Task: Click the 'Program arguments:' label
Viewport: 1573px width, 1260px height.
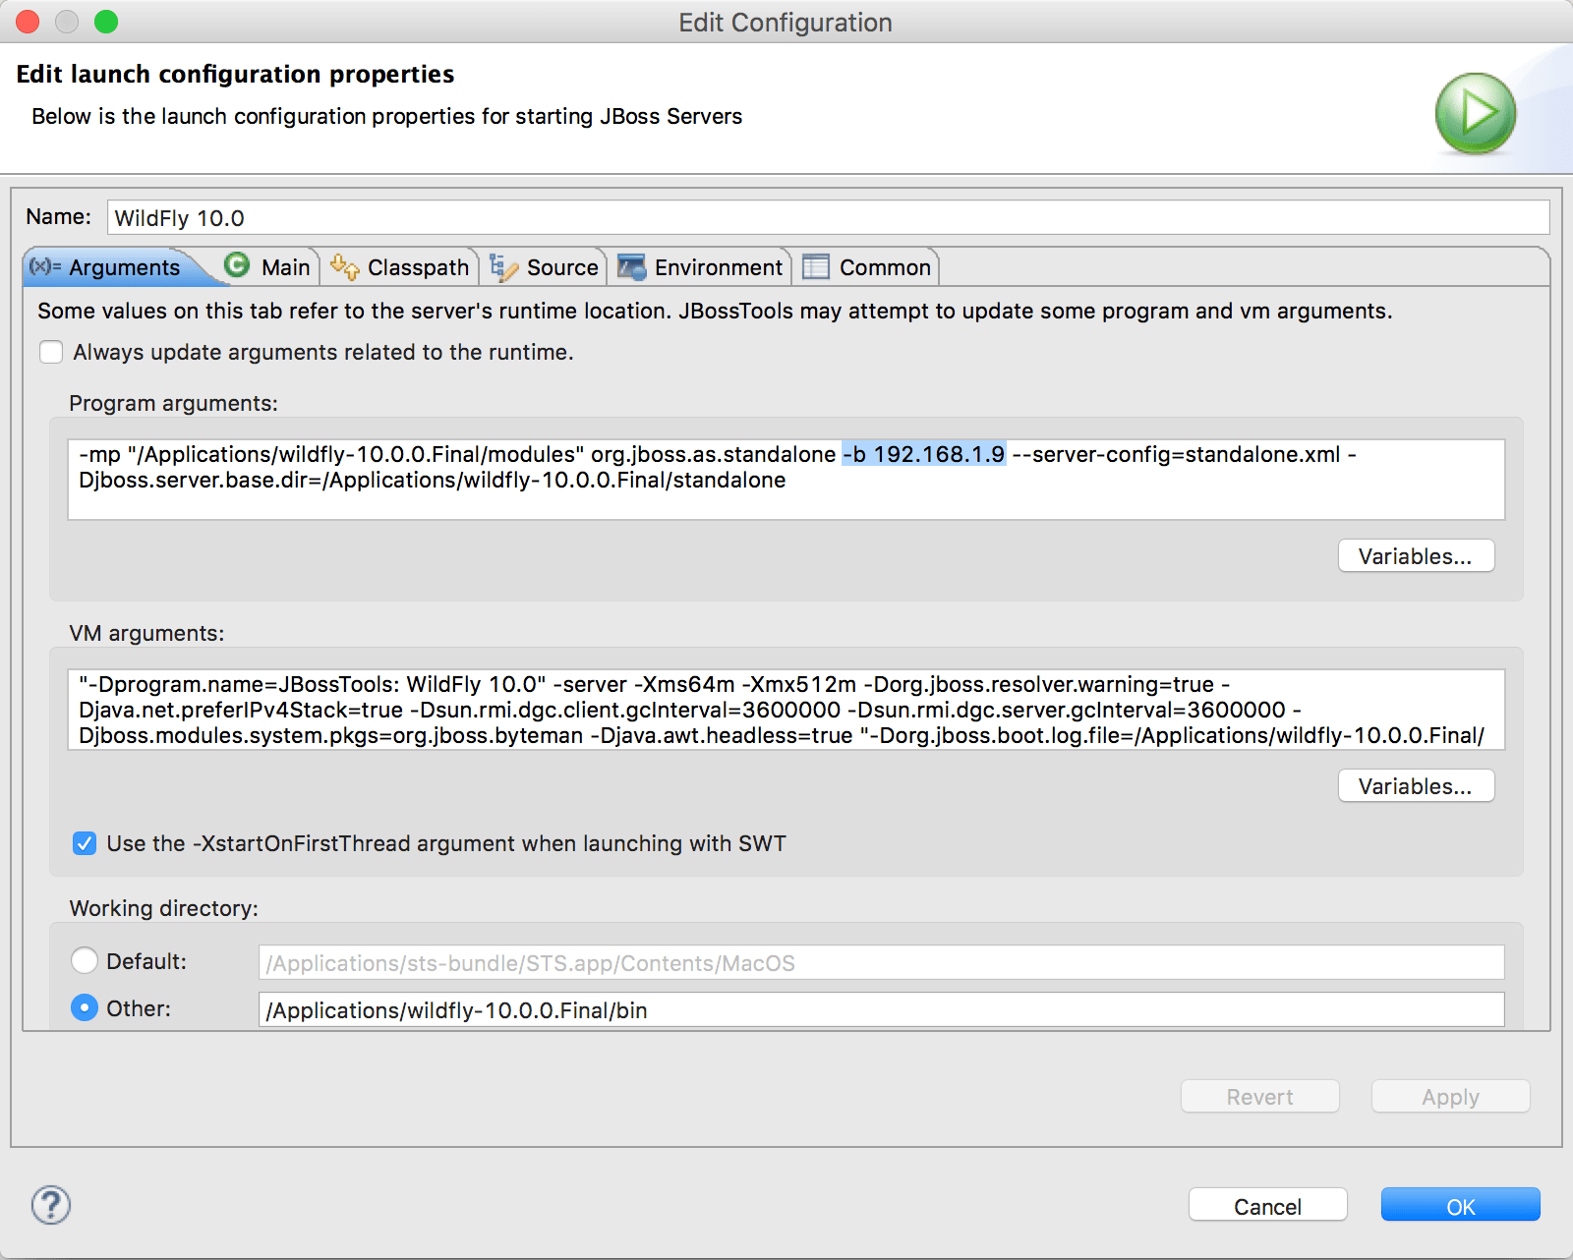Action: point(173,403)
